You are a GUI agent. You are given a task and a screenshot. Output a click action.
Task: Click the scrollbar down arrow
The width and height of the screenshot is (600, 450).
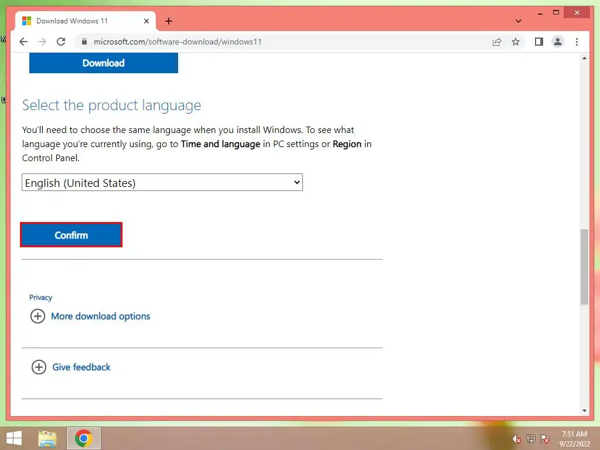pos(584,411)
